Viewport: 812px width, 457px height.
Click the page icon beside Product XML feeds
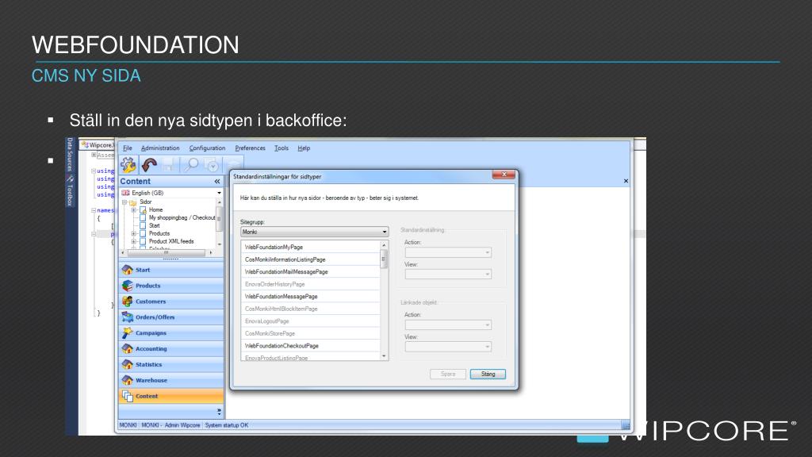[x=143, y=241]
